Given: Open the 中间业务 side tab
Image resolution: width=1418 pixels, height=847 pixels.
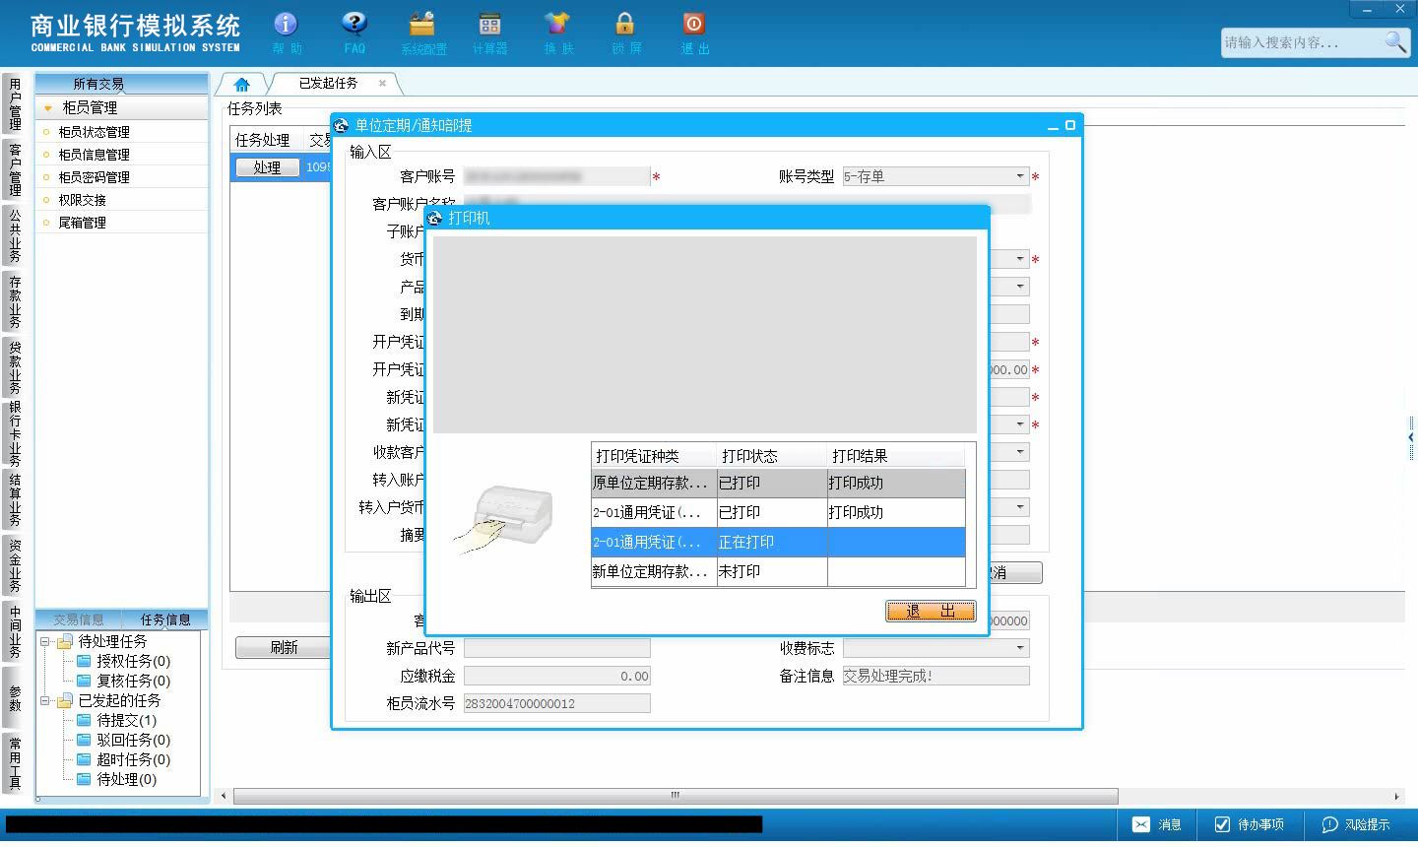Looking at the screenshot, I should point(15,632).
